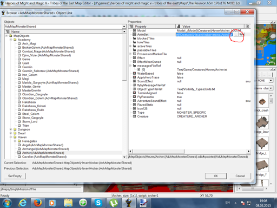Click the Set Empty button

click(15, 176)
